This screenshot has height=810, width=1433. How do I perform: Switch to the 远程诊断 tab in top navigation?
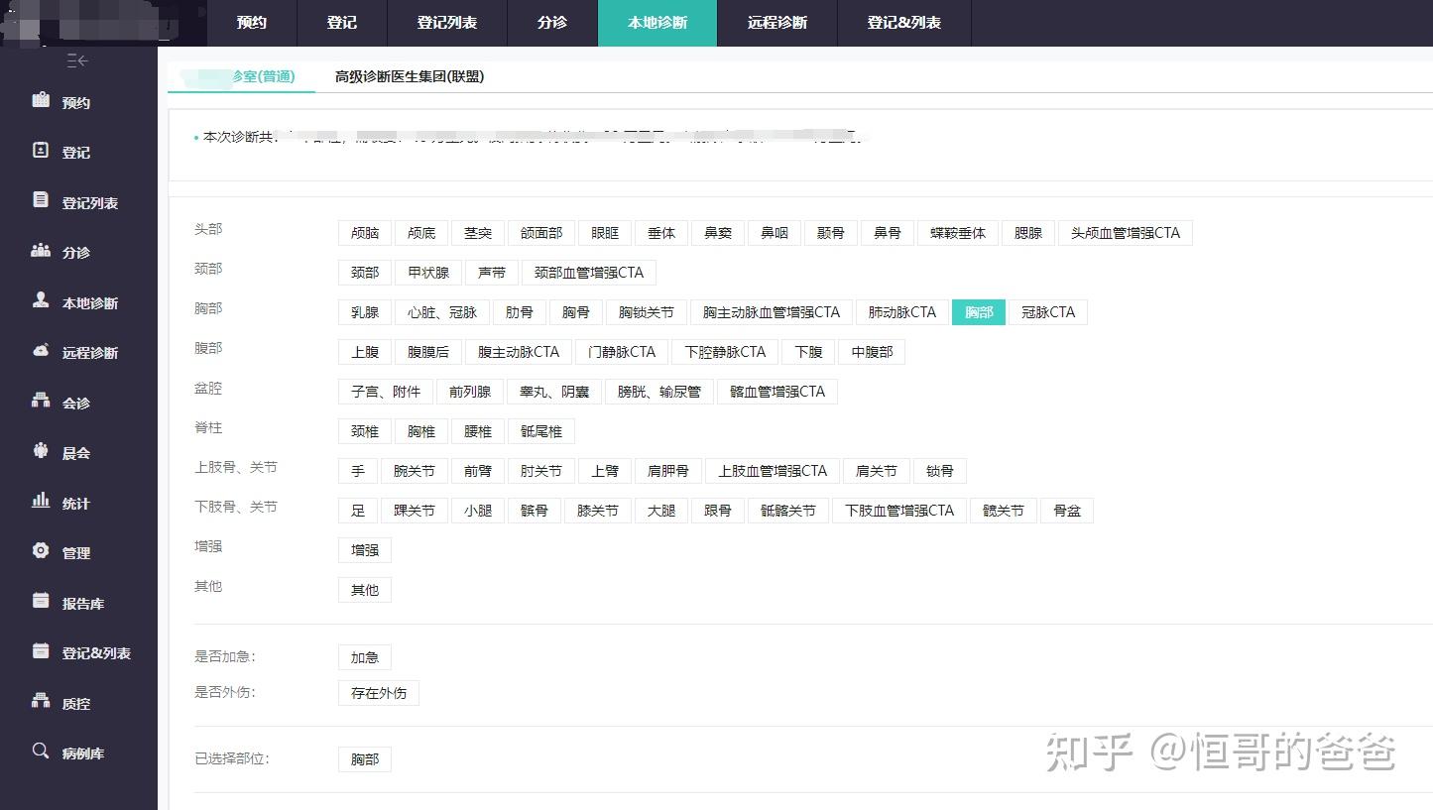coord(777,23)
